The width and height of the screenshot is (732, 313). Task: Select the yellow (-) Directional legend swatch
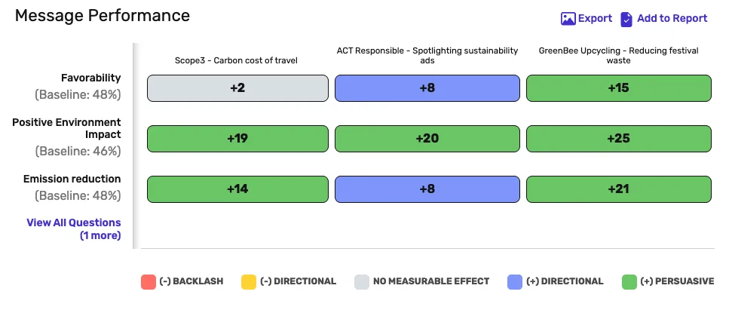point(249,282)
